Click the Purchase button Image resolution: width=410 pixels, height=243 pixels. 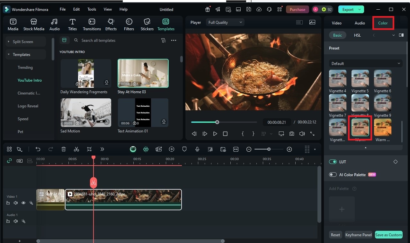coord(298,10)
